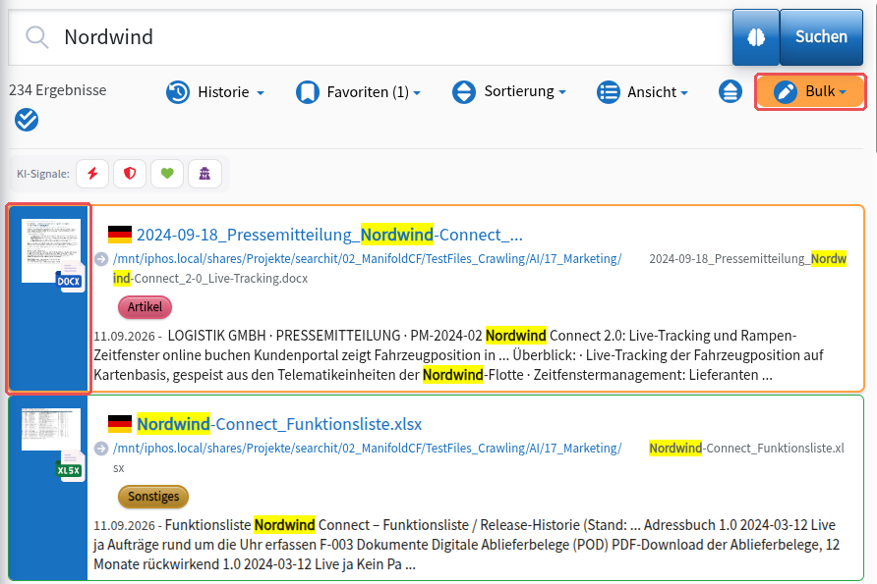Toggle the lightning bolt KI-Signal filter

coord(92,174)
